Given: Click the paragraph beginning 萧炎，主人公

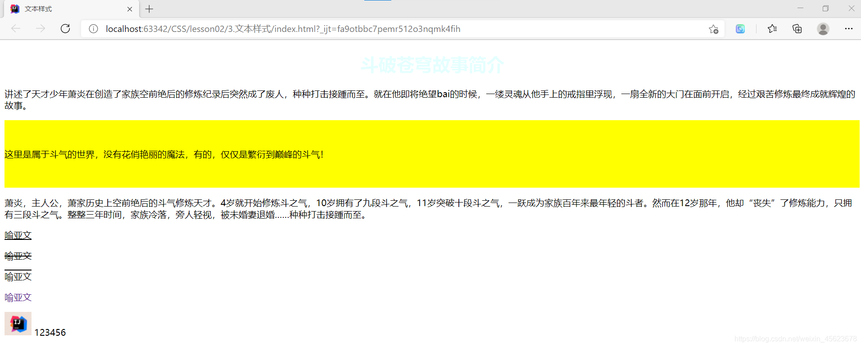Looking at the screenshot, I should tap(428, 209).
